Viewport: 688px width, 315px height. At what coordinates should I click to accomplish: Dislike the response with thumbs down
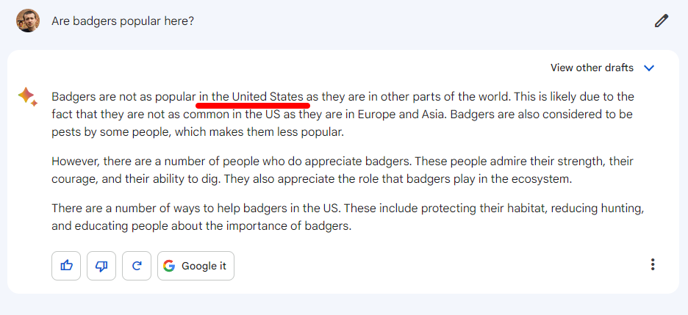[101, 266]
